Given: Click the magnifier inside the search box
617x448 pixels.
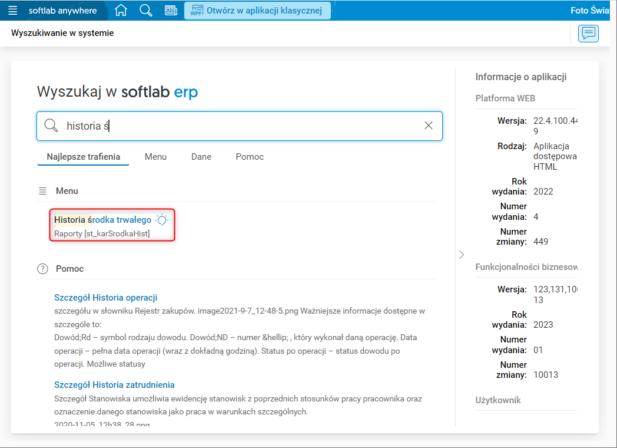Looking at the screenshot, I should pos(51,126).
